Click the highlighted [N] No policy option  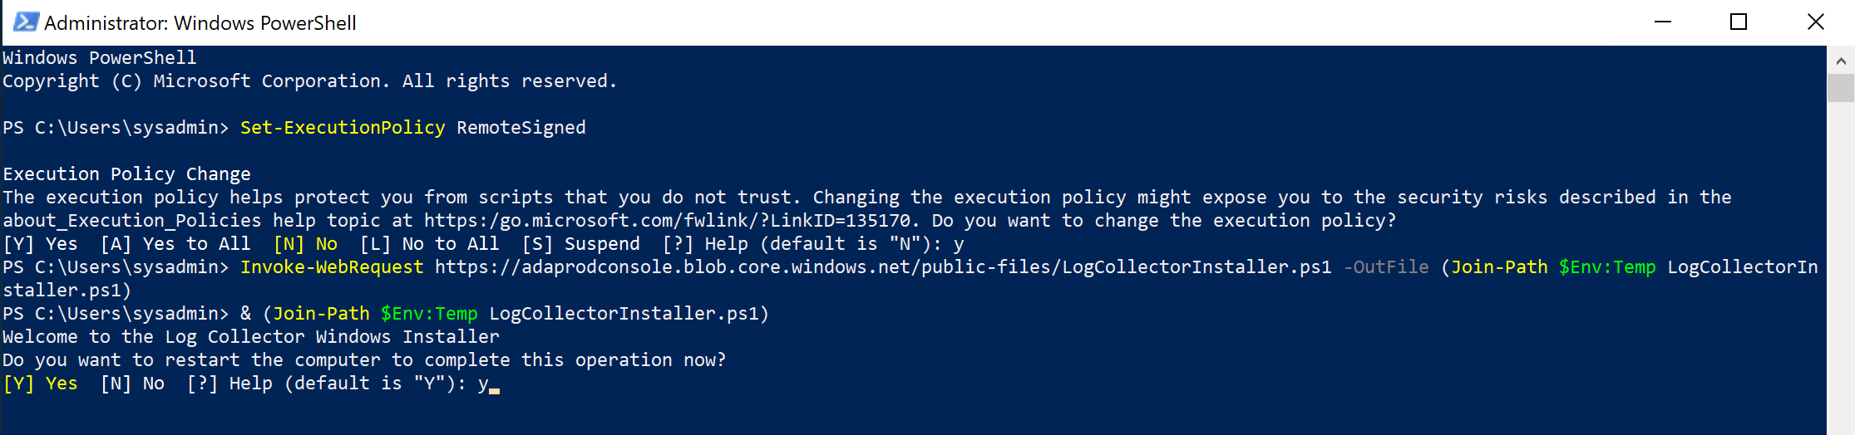tap(305, 244)
